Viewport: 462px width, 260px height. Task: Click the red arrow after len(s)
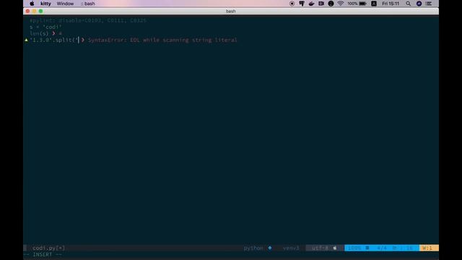tap(53, 33)
